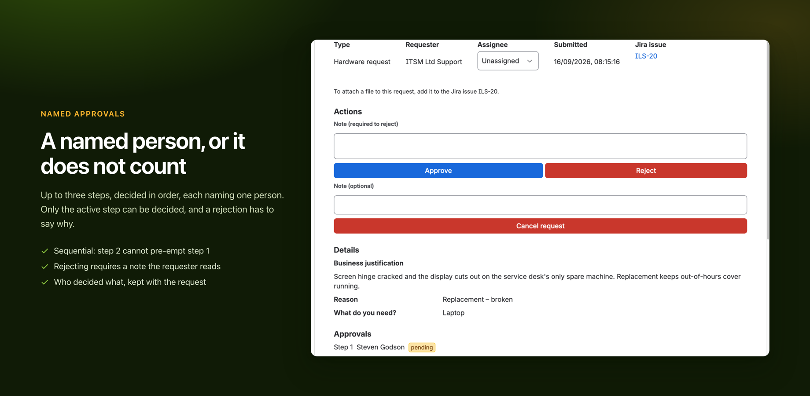Click the 'Laptop' value in Details
Image resolution: width=810 pixels, height=396 pixels.
[453, 313]
